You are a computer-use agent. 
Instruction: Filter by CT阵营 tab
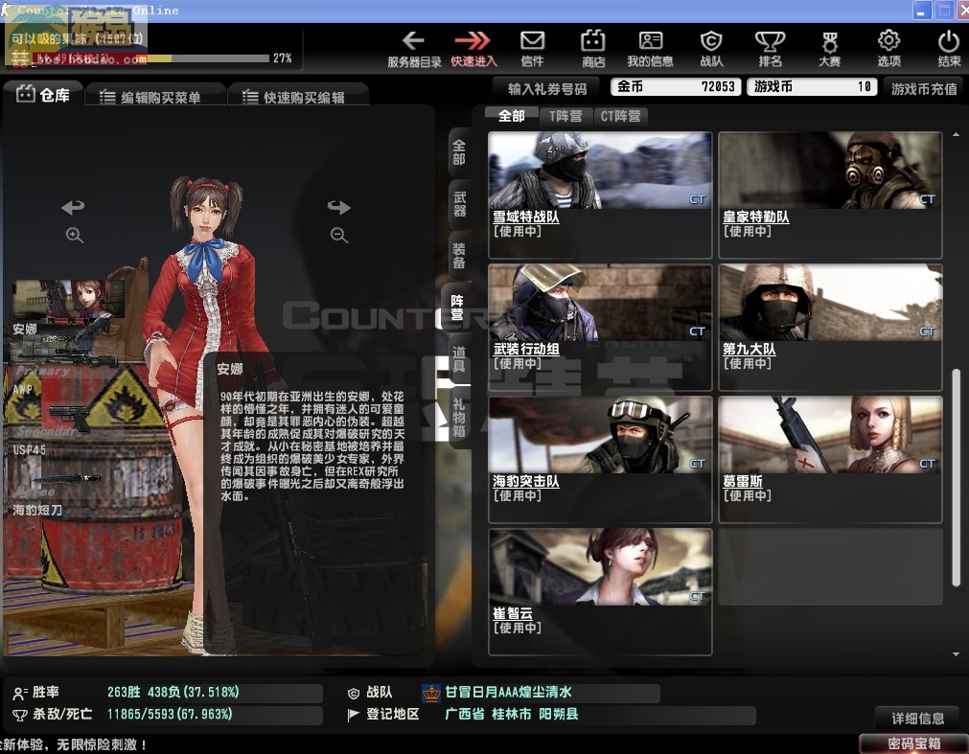click(620, 116)
